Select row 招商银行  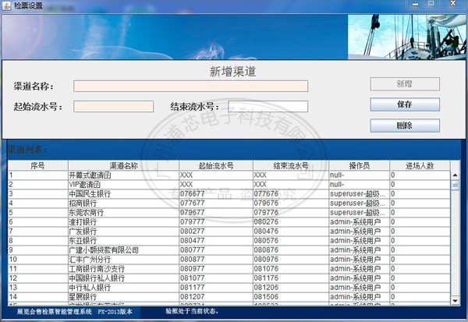[x=229, y=203]
